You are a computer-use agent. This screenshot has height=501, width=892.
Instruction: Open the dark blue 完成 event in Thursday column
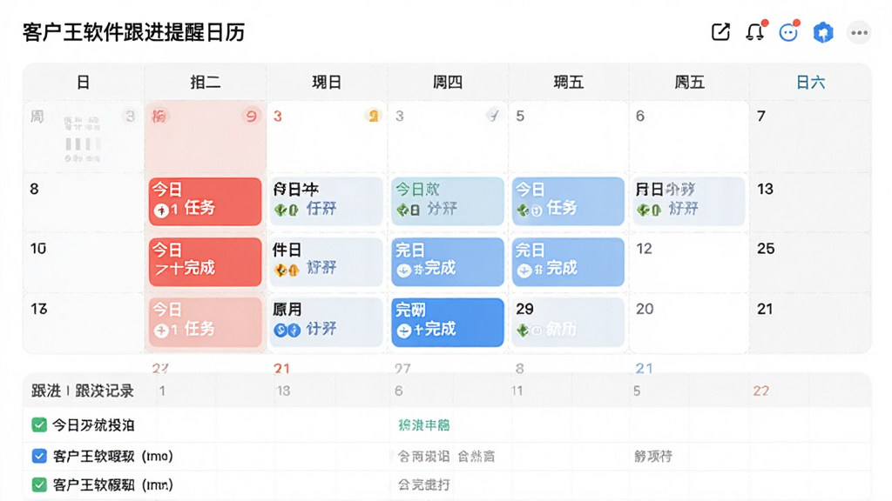tap(448, 322)
